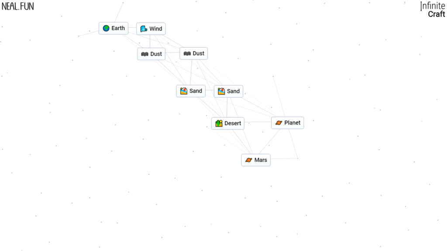Click the cactus icon on the Desert element
The image size is (447, 251).
tap(219, 124)
